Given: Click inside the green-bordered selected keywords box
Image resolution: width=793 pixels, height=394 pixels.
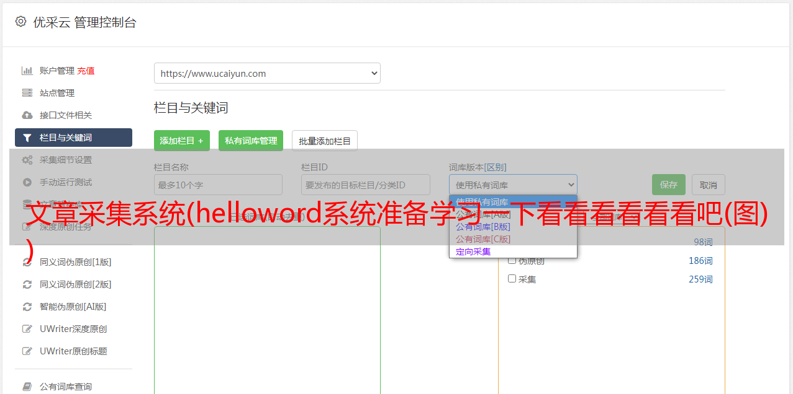Looking at the screenshot, I should tap(267, 310).
